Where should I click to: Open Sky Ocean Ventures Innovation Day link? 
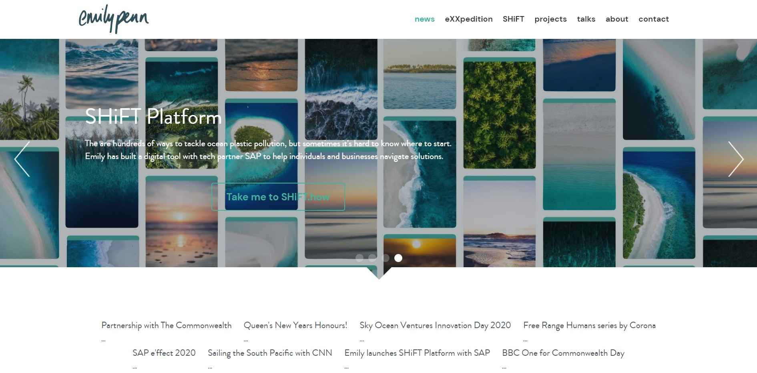point(435,325)
